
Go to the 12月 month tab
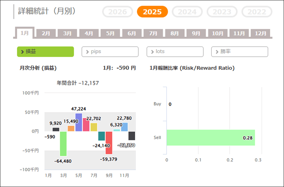click(260, 33)
